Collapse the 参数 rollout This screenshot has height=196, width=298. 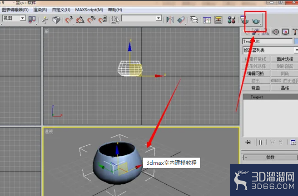(x=270, y=157)
